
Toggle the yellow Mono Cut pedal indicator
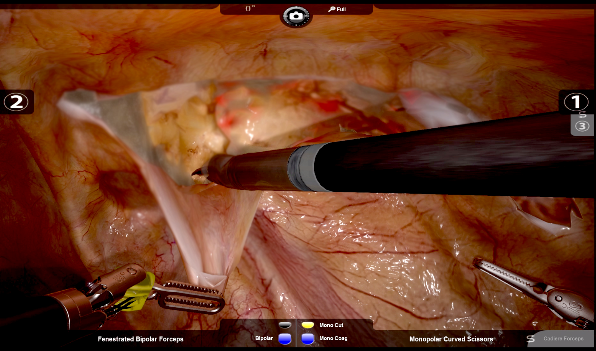(x=308, y=325)
